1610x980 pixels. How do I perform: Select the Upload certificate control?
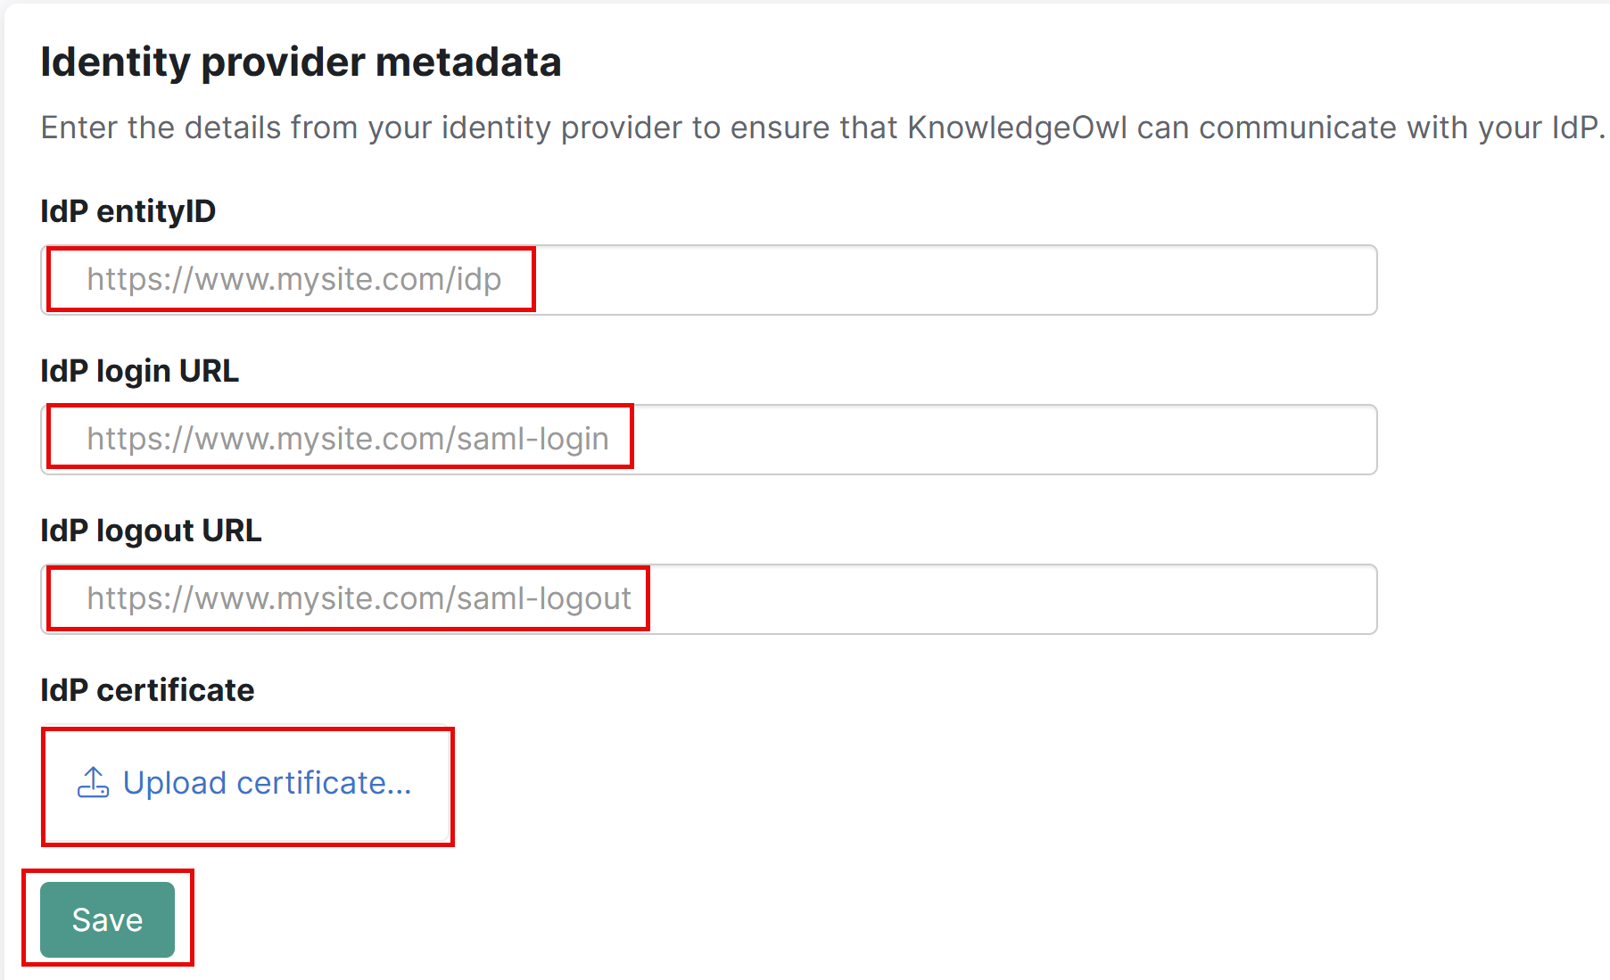(245, 785)
